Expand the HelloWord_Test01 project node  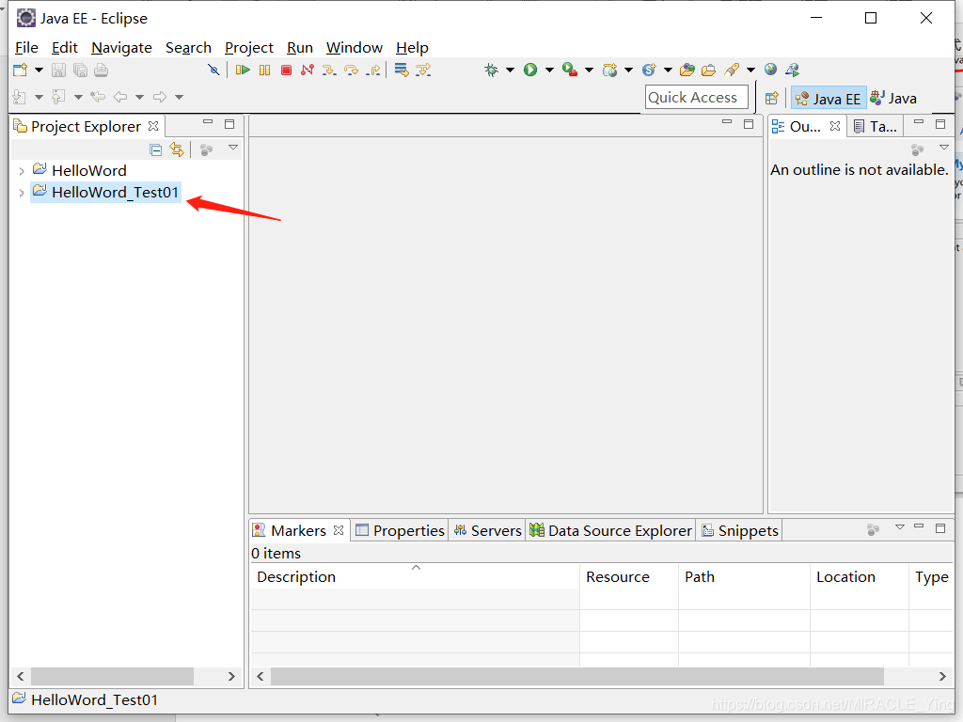pyautogui.click(x=22, y=194)
